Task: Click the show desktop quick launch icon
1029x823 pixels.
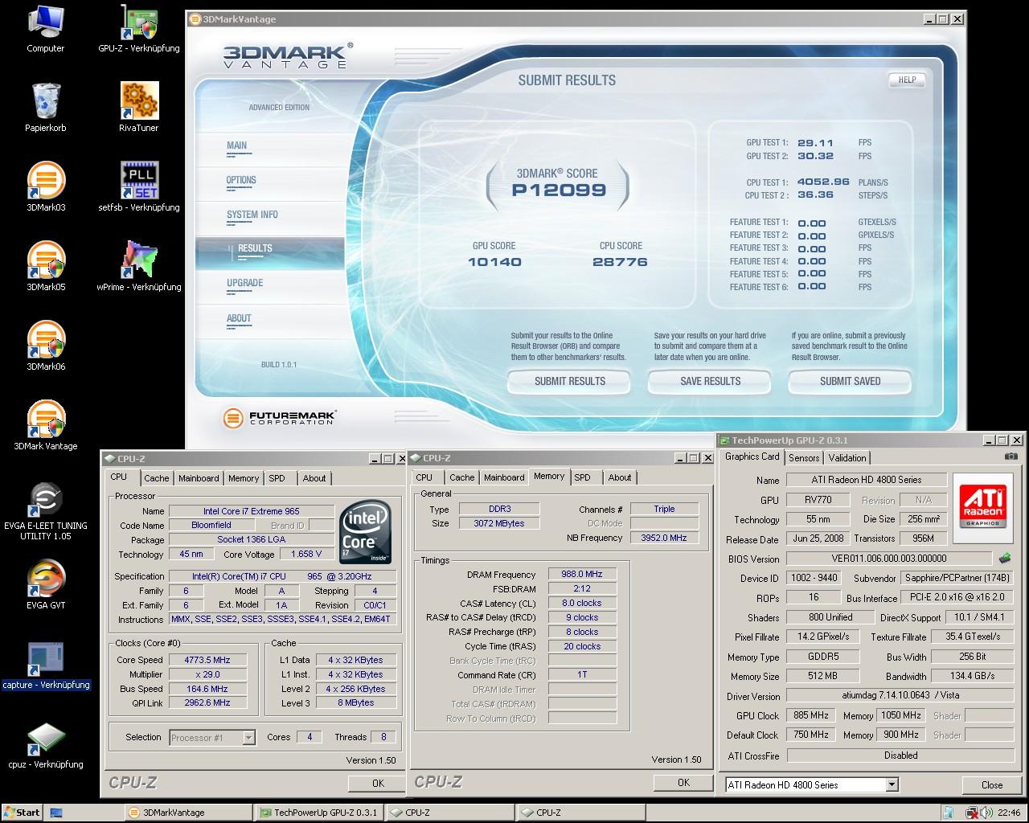Action: [56, 813]
